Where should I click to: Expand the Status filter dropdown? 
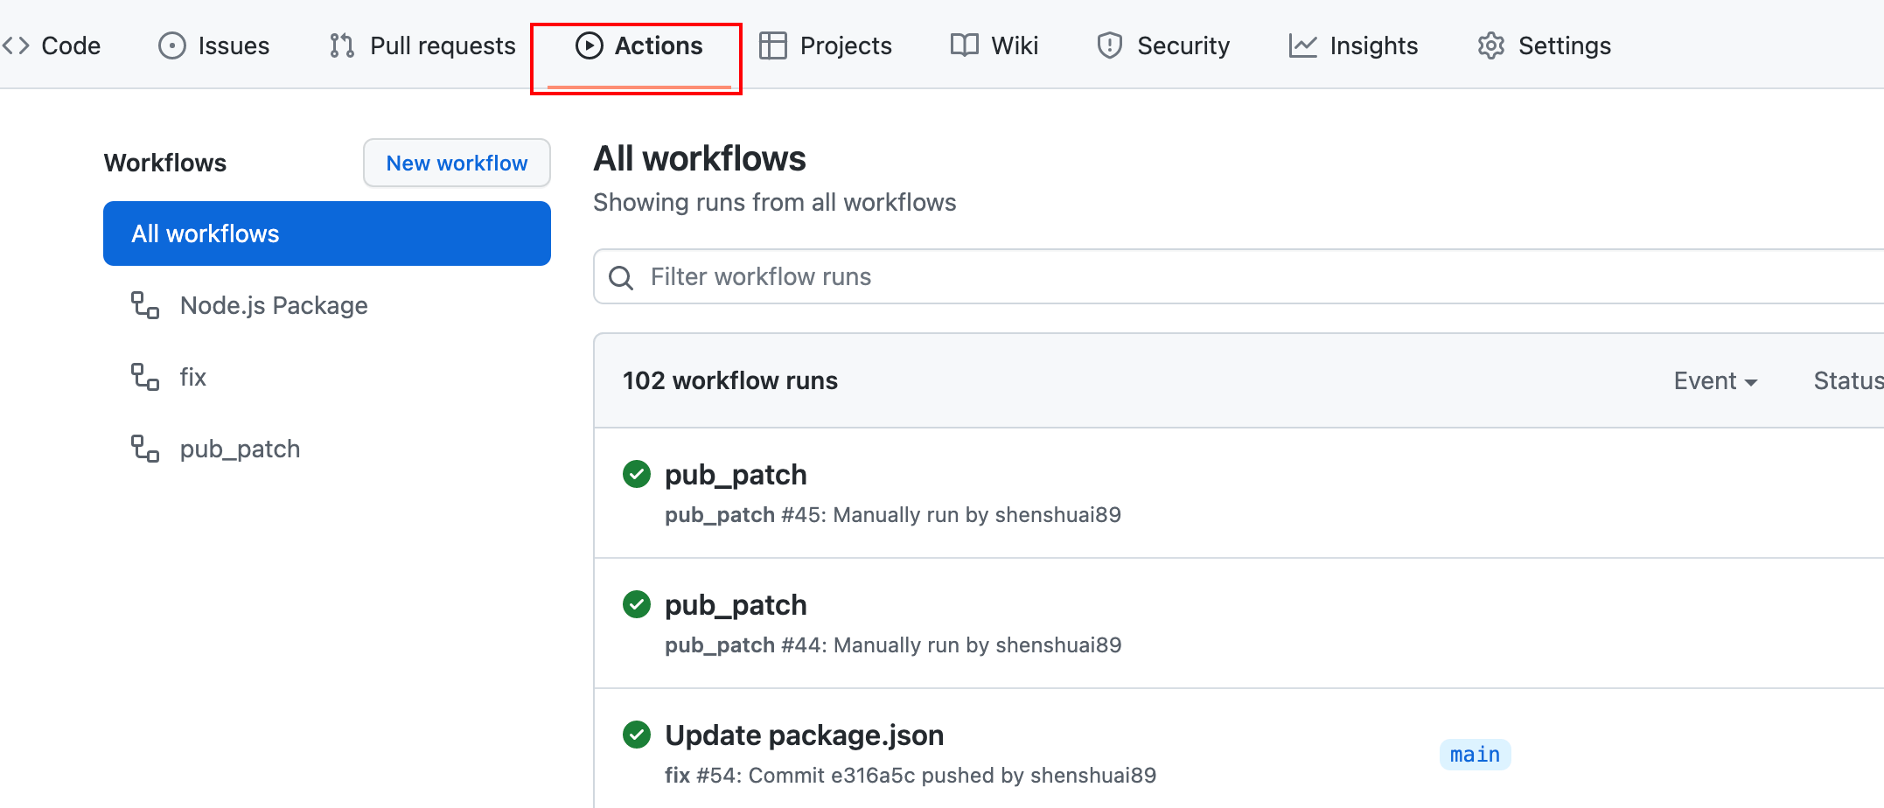point(1848,380)
